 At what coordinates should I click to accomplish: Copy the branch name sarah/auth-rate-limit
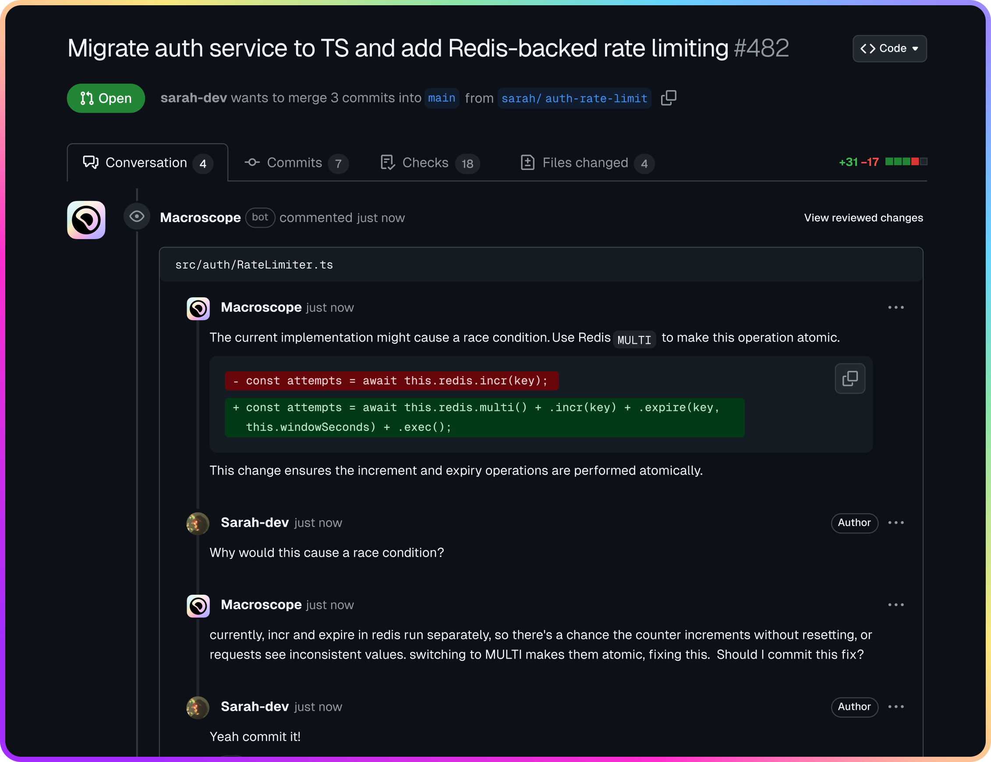click(669, 98)
